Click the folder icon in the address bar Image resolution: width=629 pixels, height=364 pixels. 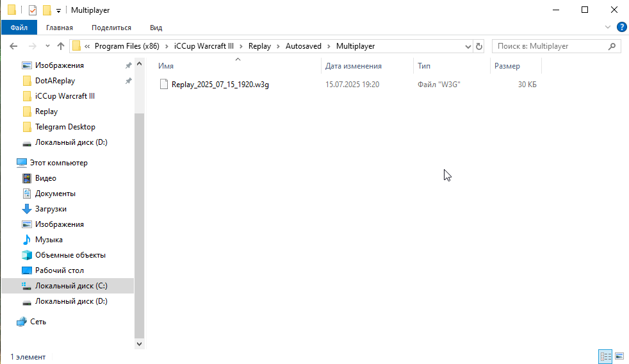77,46
